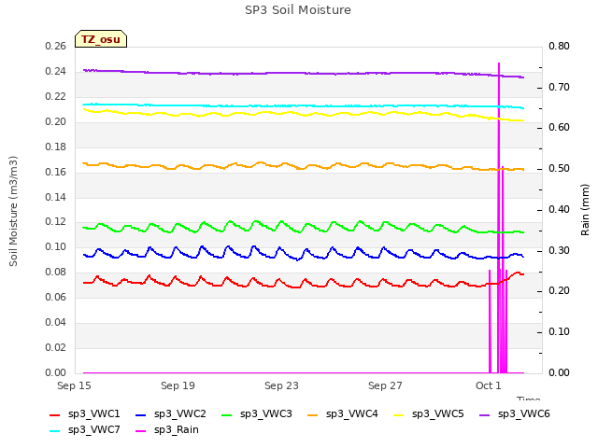
Task: Click the sp3_VWC6 purple legend swatch
Action: [x=484, y=415]
